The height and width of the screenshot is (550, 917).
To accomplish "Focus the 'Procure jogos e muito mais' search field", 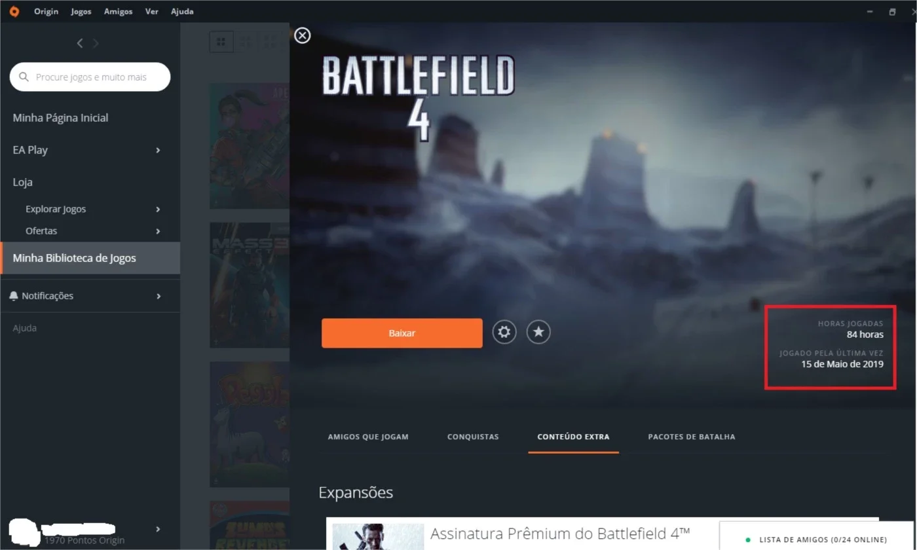I will pos(90,77).
